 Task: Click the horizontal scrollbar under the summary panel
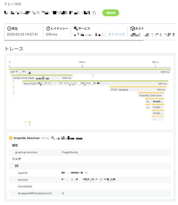pos(74,41)
